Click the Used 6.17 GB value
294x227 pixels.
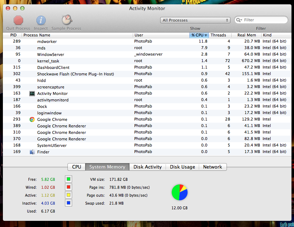point(48,211)
